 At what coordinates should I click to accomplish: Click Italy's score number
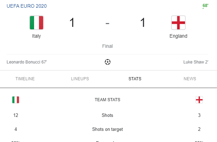(72, 23)
